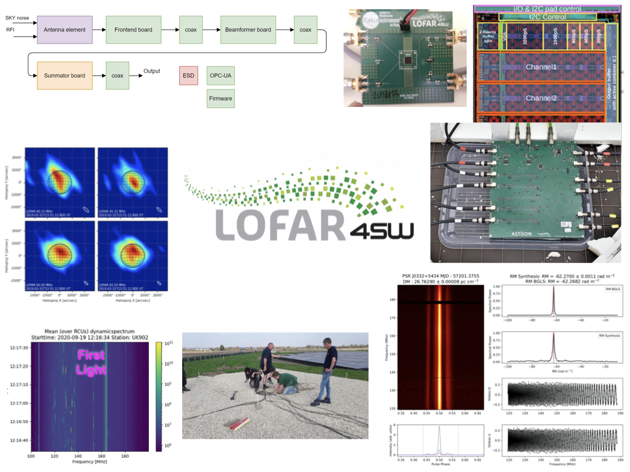This screenshot has width=630, height=472.
Task: Click the '800pS' delay cell
Action: (x=573, y=36)
